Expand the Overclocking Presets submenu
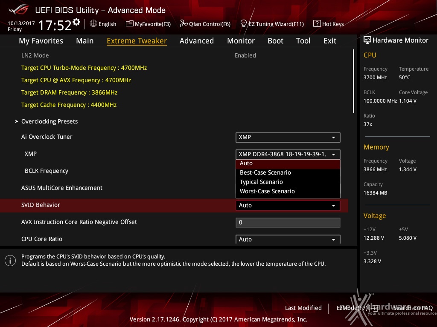This screenshot has width=437, height=327. coord(50,121)
